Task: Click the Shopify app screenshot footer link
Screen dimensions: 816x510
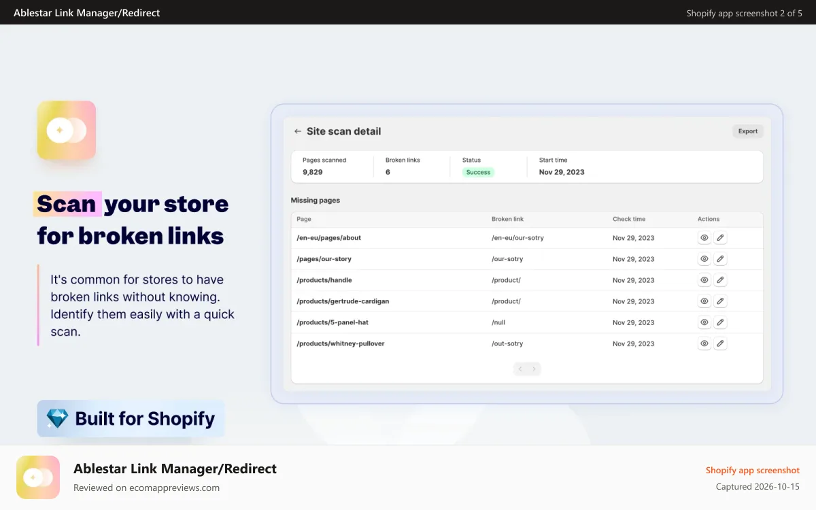Action: pos(753,471)
